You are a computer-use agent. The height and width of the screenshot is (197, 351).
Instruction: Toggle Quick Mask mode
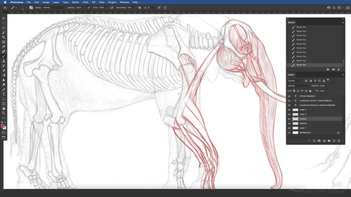(x=3, y=133)
